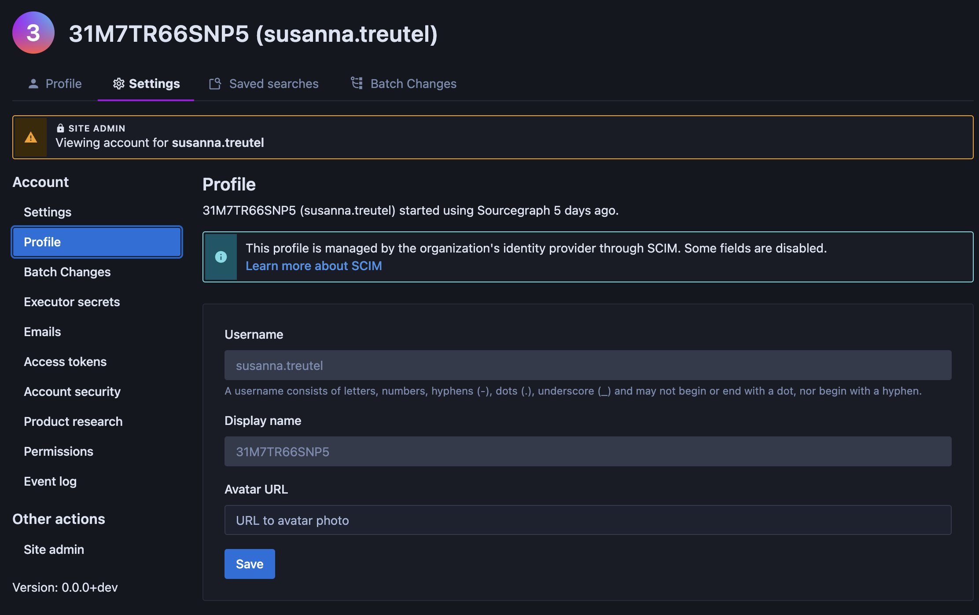979x615 pixels.
Task: Click the person icon on Profile tab
Action: (x=33, y=84)
